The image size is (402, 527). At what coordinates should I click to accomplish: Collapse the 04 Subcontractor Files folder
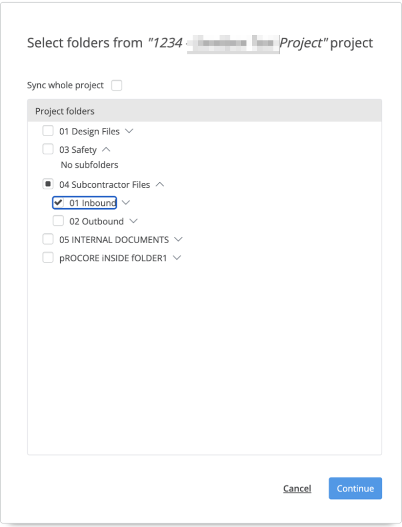pos(161,184)
